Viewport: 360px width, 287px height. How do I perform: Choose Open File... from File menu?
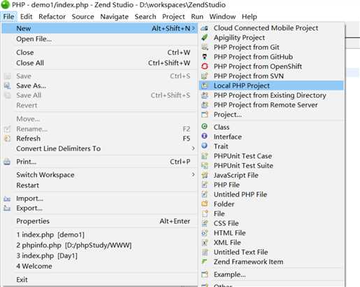point(100,39)
